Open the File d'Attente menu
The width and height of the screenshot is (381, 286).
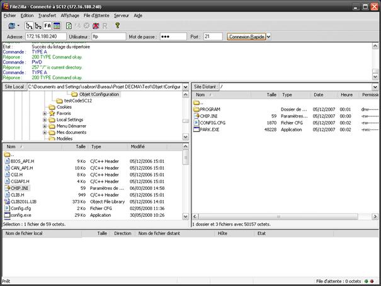click(x=96, y=16)
